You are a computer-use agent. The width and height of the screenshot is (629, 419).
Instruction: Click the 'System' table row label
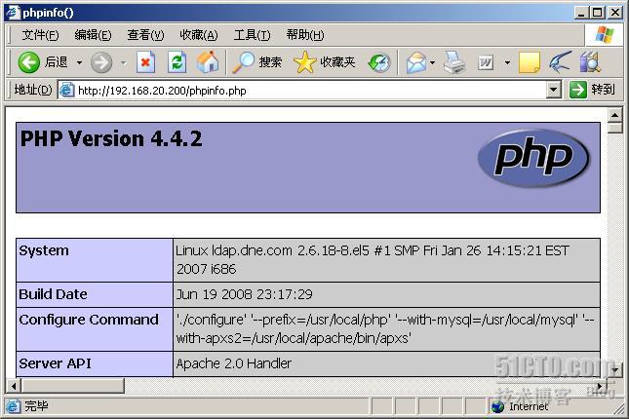coord(44,250)
